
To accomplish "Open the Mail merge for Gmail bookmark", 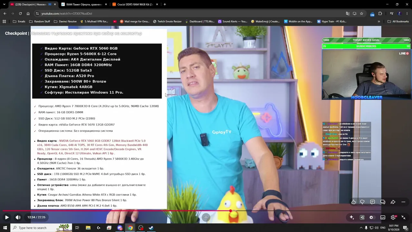I will click(135, 22).
